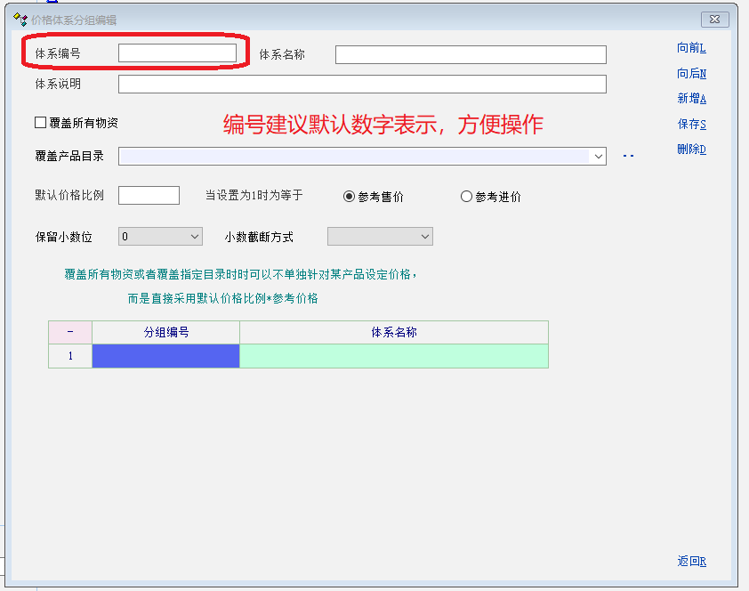Select the 参考进价 radio button
Image resolution: width=749 pixels, height=591 pixels.
(x=466, y=197)
